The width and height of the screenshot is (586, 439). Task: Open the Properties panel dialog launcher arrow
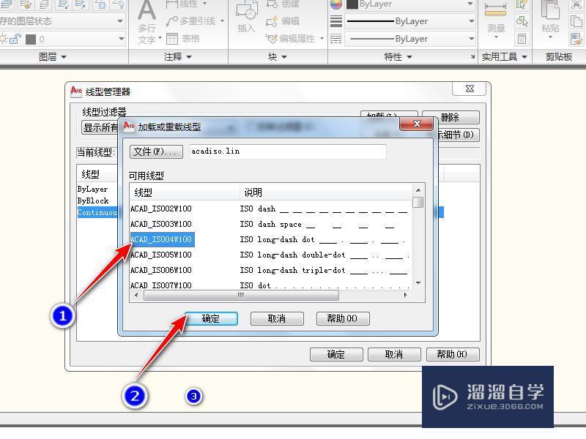(472, 57)
